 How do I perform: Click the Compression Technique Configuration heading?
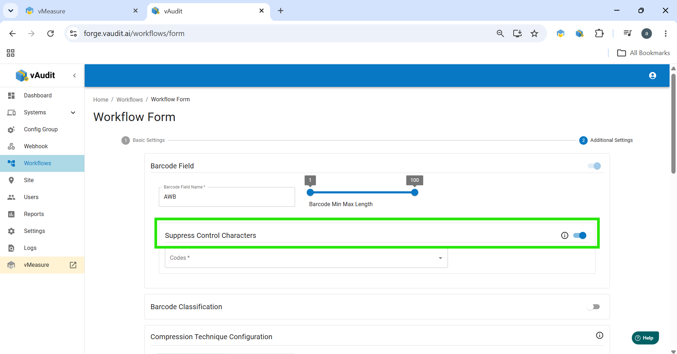(x=211, y=337)
